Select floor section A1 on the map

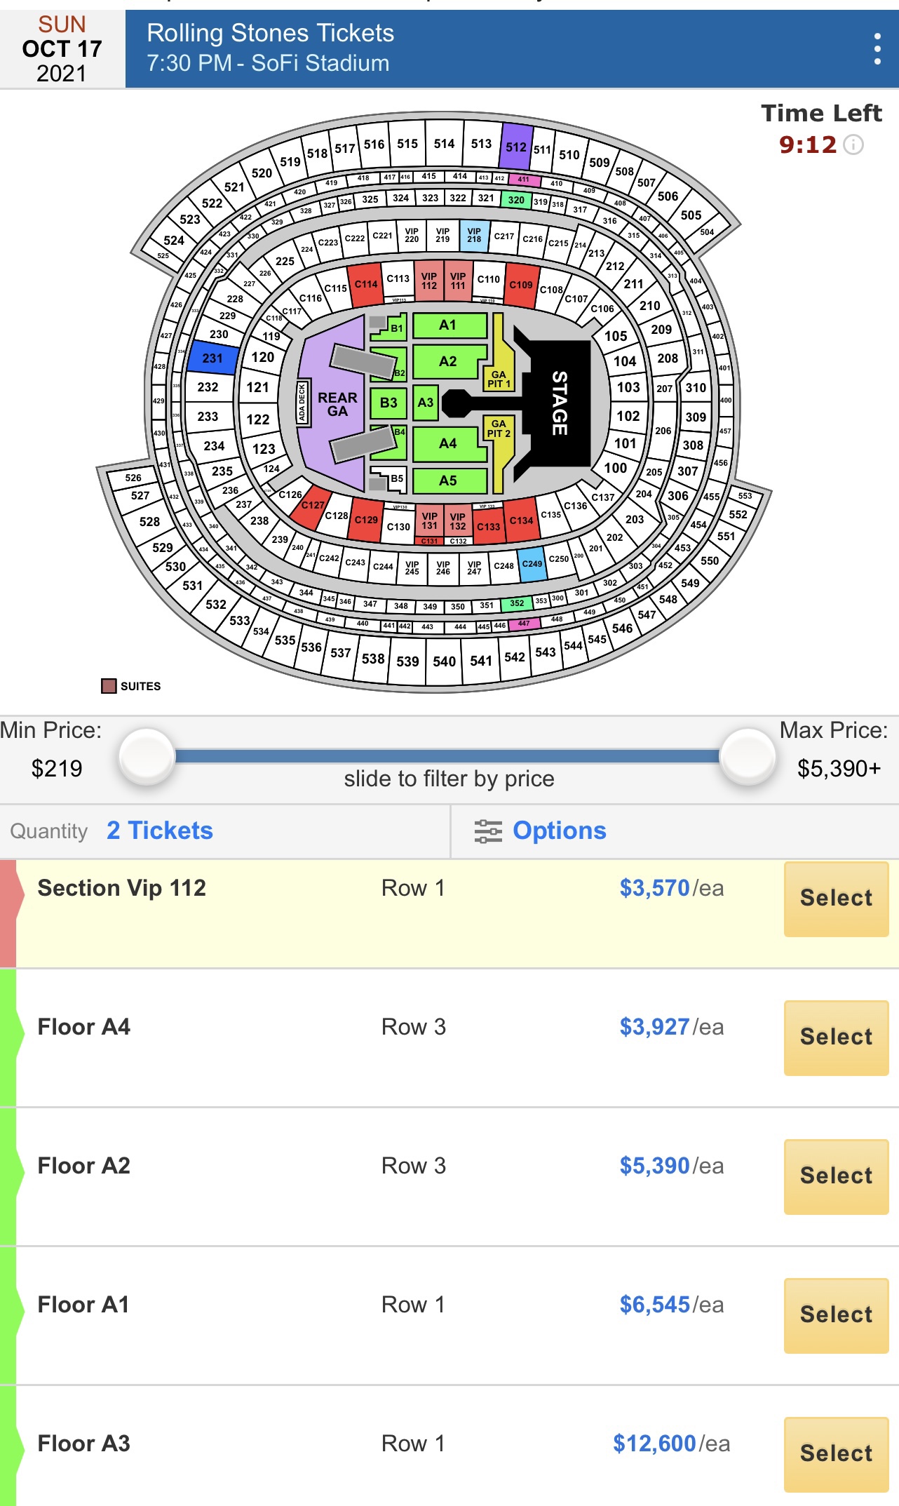(x=449, y=325)
